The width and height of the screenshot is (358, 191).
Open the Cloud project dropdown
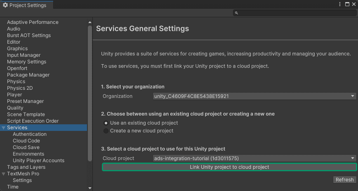pos(254,158)
